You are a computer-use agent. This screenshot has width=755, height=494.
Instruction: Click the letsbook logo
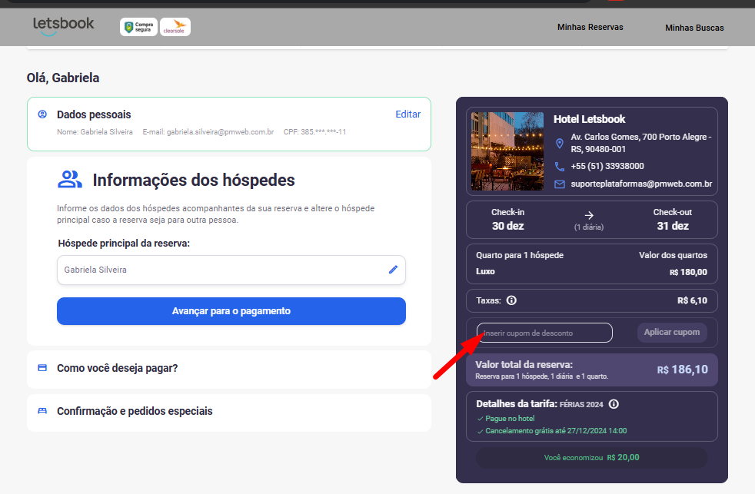(x=64, y=26)
